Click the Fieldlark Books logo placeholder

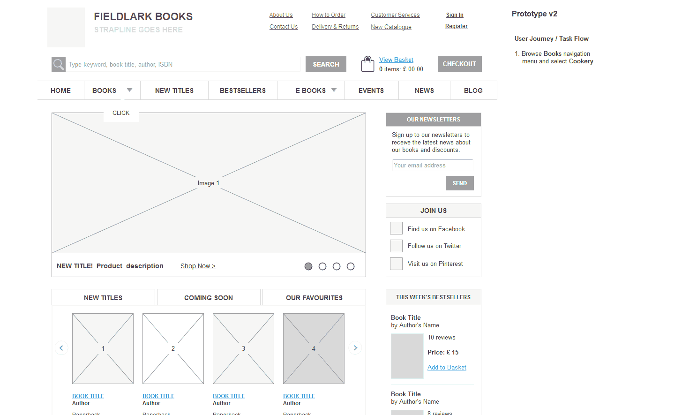coord(66,27)
